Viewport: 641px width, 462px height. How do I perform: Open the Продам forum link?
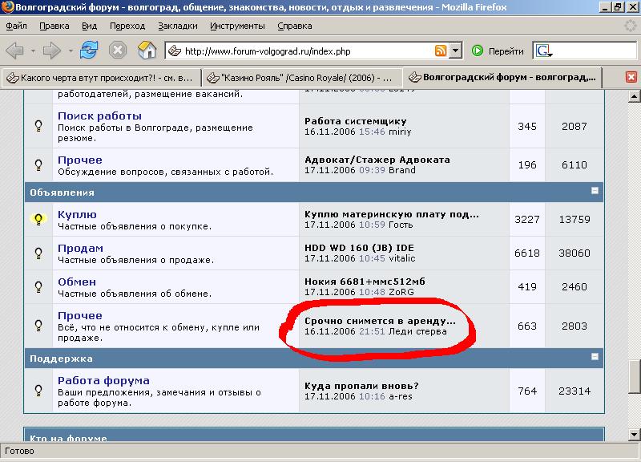[80, 249]
